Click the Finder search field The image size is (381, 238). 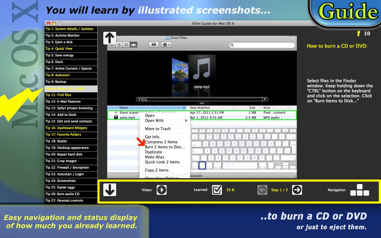click(262, 45)
